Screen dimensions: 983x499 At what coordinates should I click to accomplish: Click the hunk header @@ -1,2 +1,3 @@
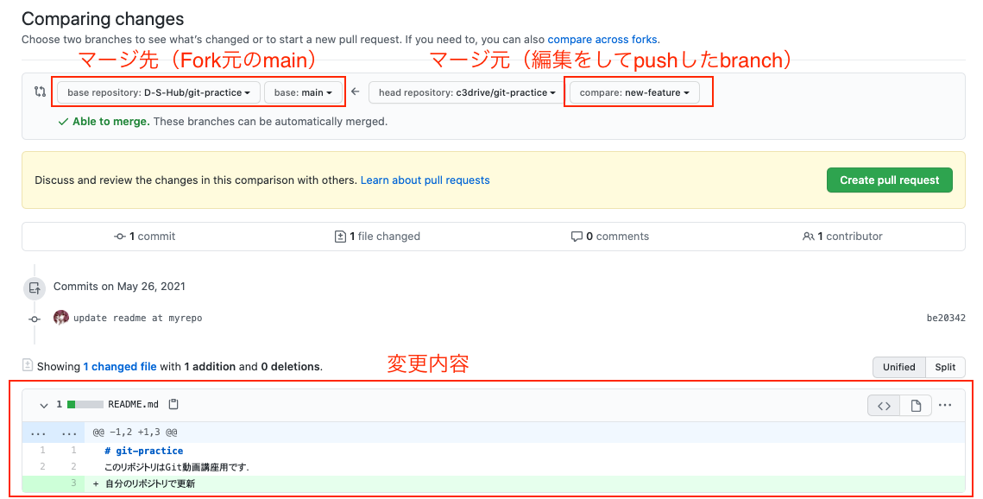click(135, 433)
